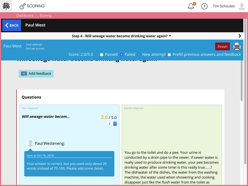248x186 pixels.
Task: Click the Scoring target icon
Action: (x=22, y=6)
